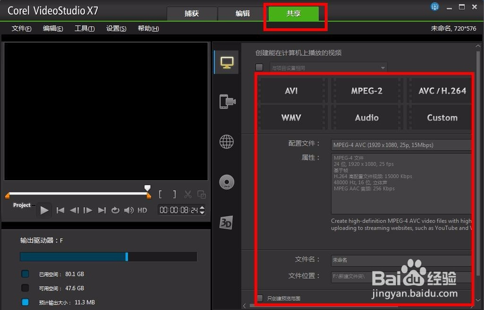The width and height of the screenshot is (484, 310).
Task: Click the used space dark blue swatch
Action: pyautogui.click(x=25, y=274)
